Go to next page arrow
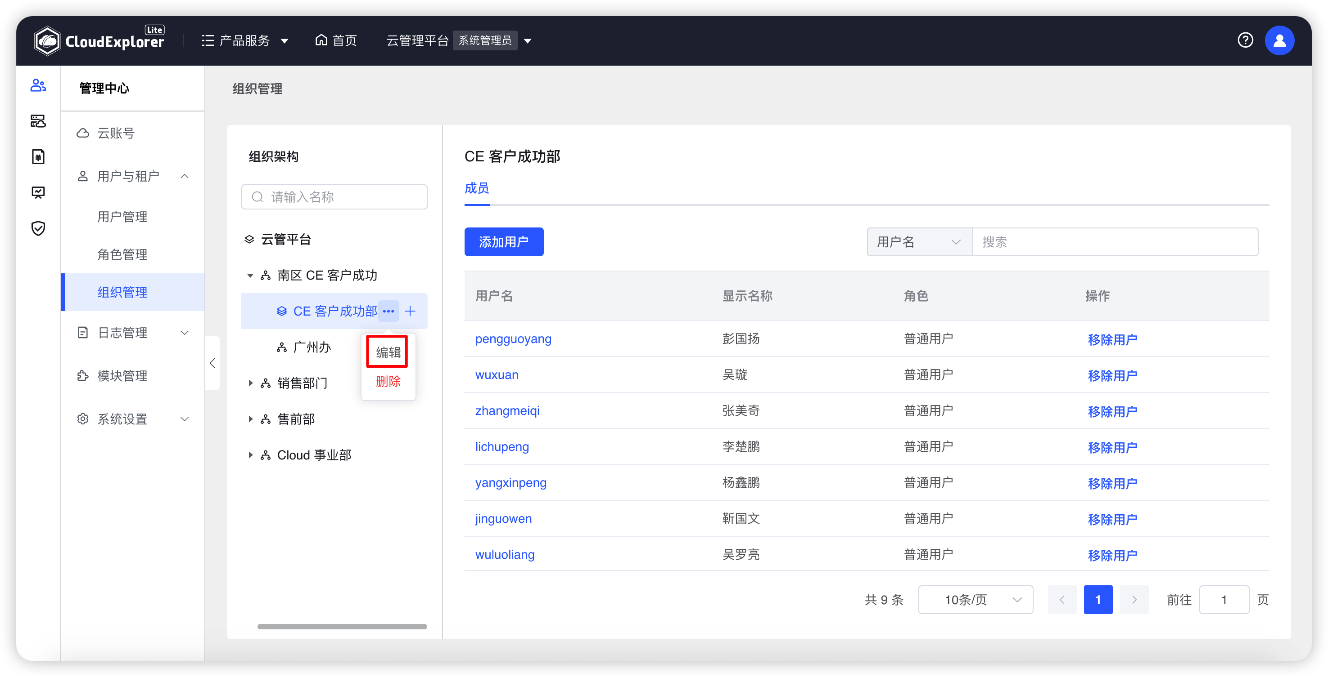Viewport: 1328px width, 677px height. point(1134,599)
